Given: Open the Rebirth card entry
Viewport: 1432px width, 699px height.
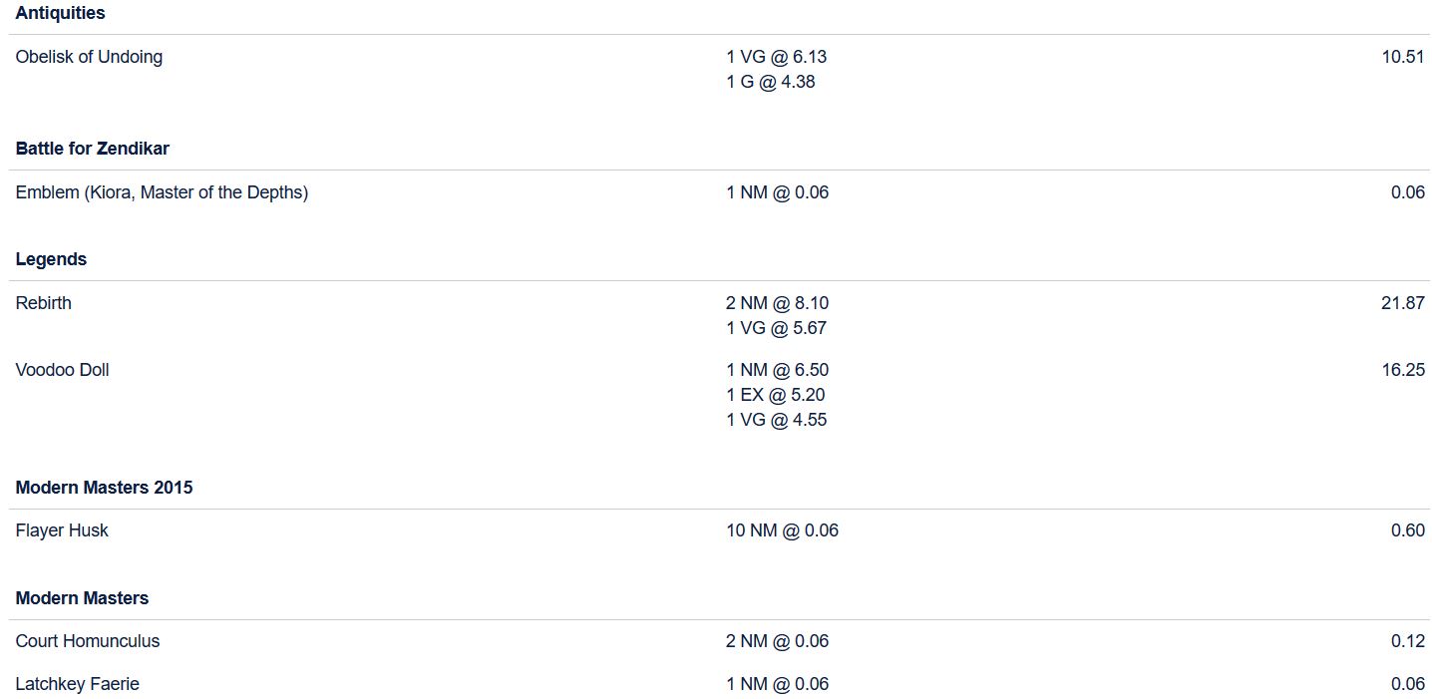Looking at the screenshot, I should point(44,303).
